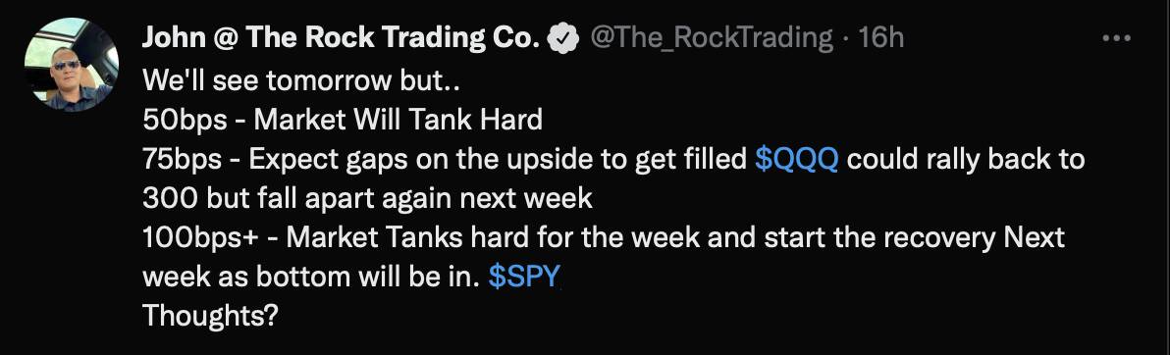Screen dimensions: 1170x355
Task: Open the $SPY cashtag link
Action: click(x=523, y=277)
